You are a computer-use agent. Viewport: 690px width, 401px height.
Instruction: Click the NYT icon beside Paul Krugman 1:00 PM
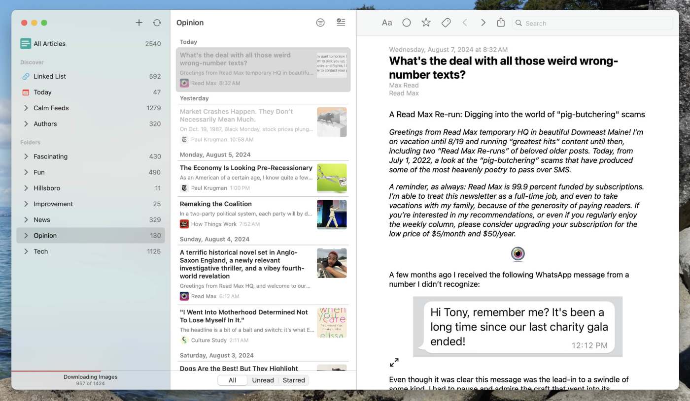coord(184,188)
